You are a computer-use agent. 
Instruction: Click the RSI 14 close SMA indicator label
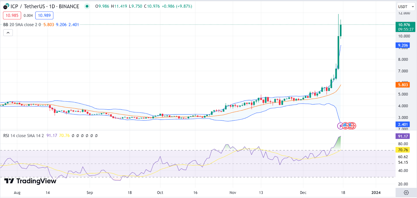click(23, 136)
